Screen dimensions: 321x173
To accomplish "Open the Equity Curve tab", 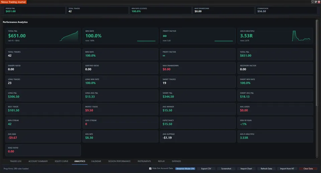I will [62, 161].
